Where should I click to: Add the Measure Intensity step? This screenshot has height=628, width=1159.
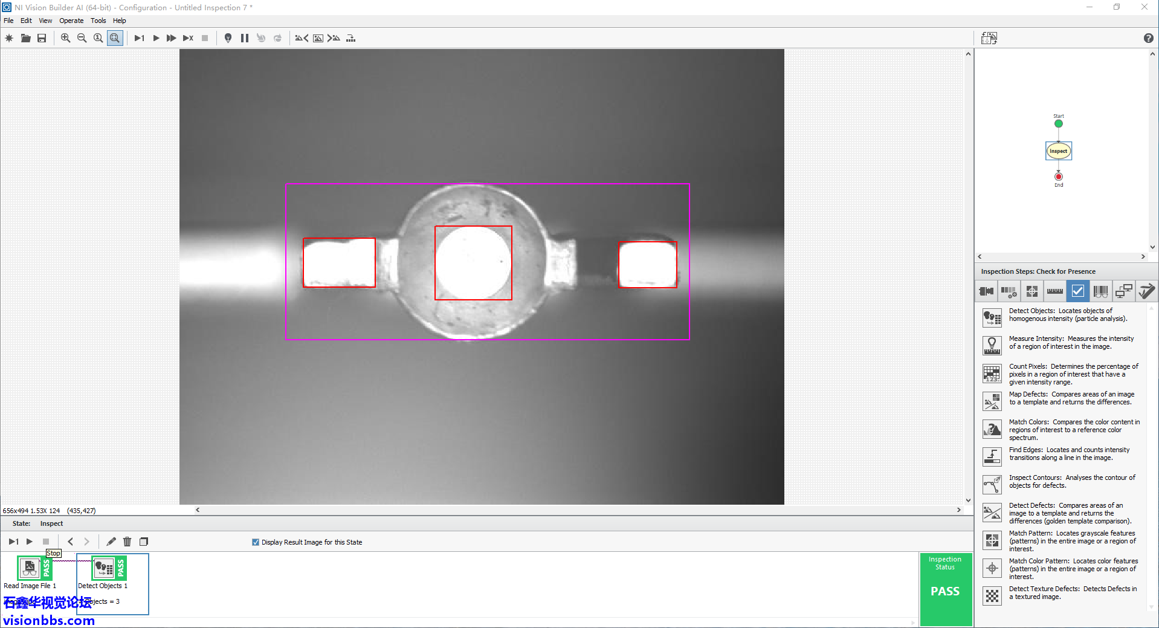992,345
